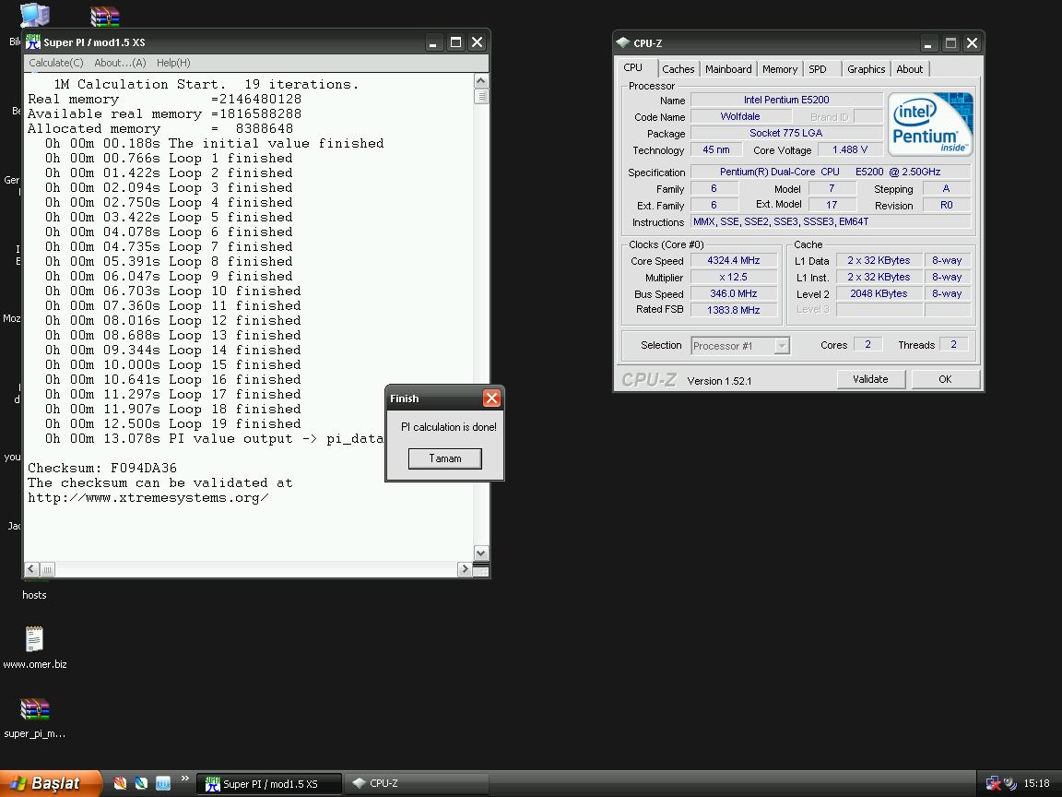Maximize the Super PI window
The width and height of the screenshot is (1062, 797).
click(x=455, y=42)
